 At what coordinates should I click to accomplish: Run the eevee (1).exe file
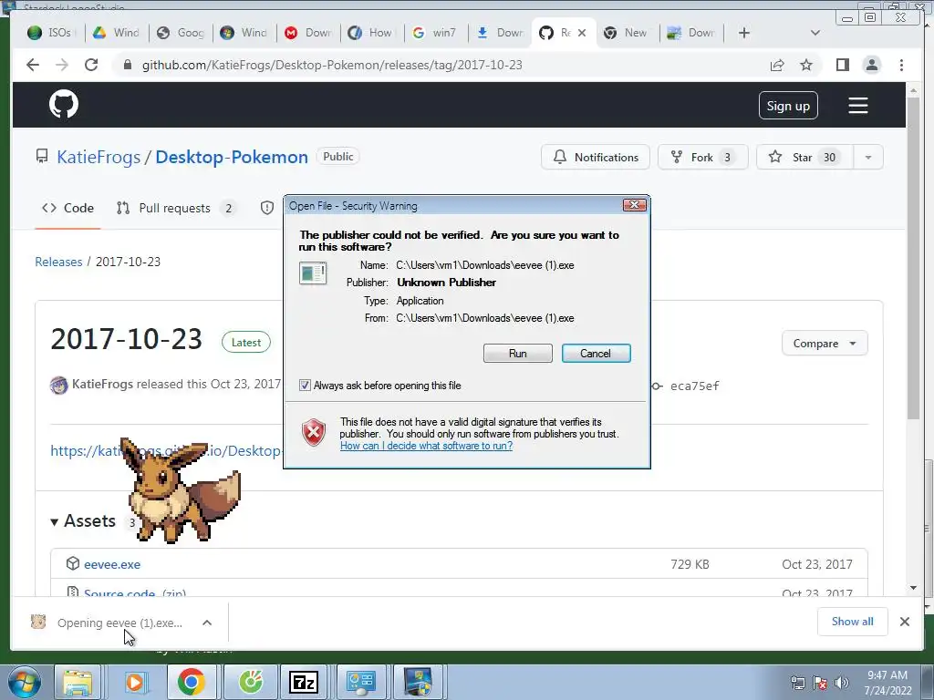coord(518,353)
